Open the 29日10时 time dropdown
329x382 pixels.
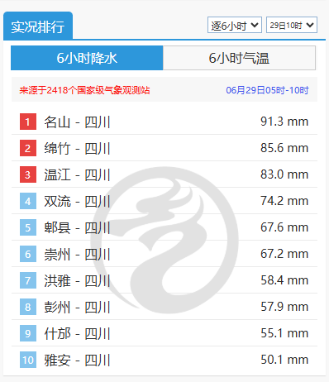click(x=292, y=25)
